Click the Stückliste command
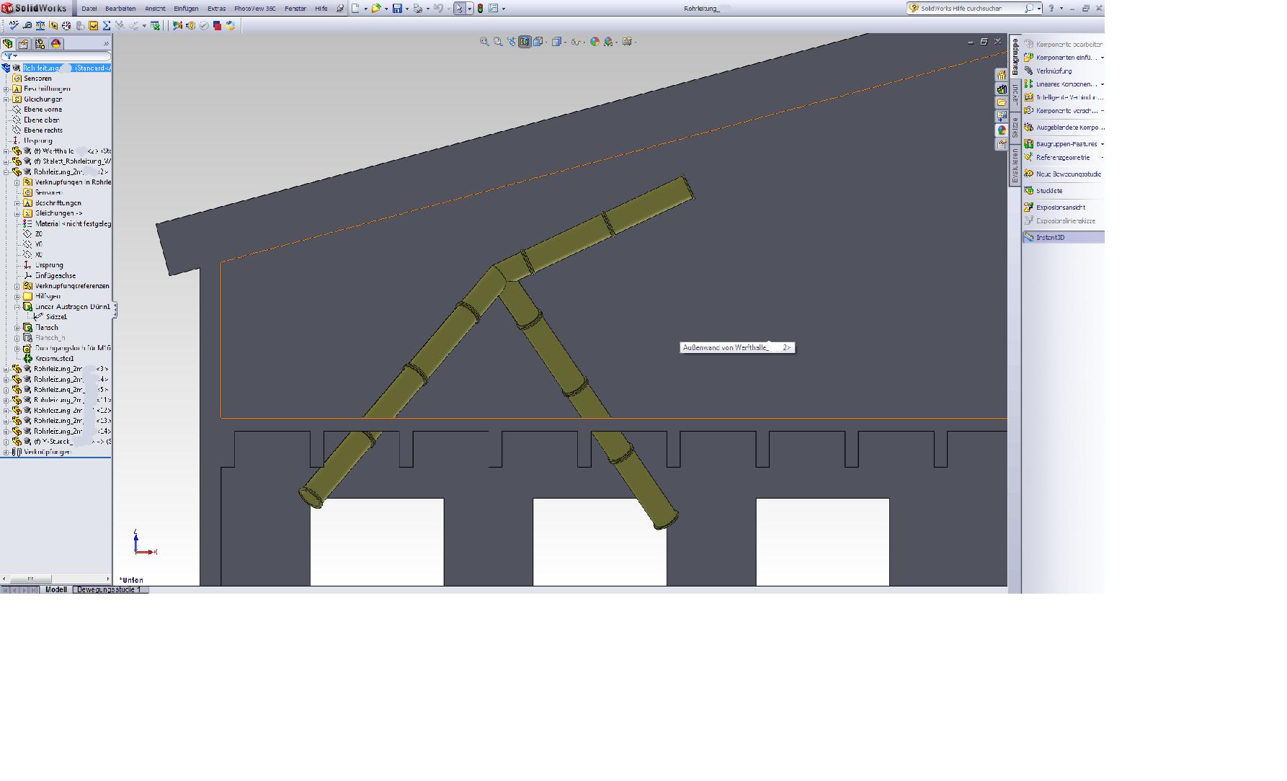The height and width of the screenshot is (781, 1287). [1049, 191]
